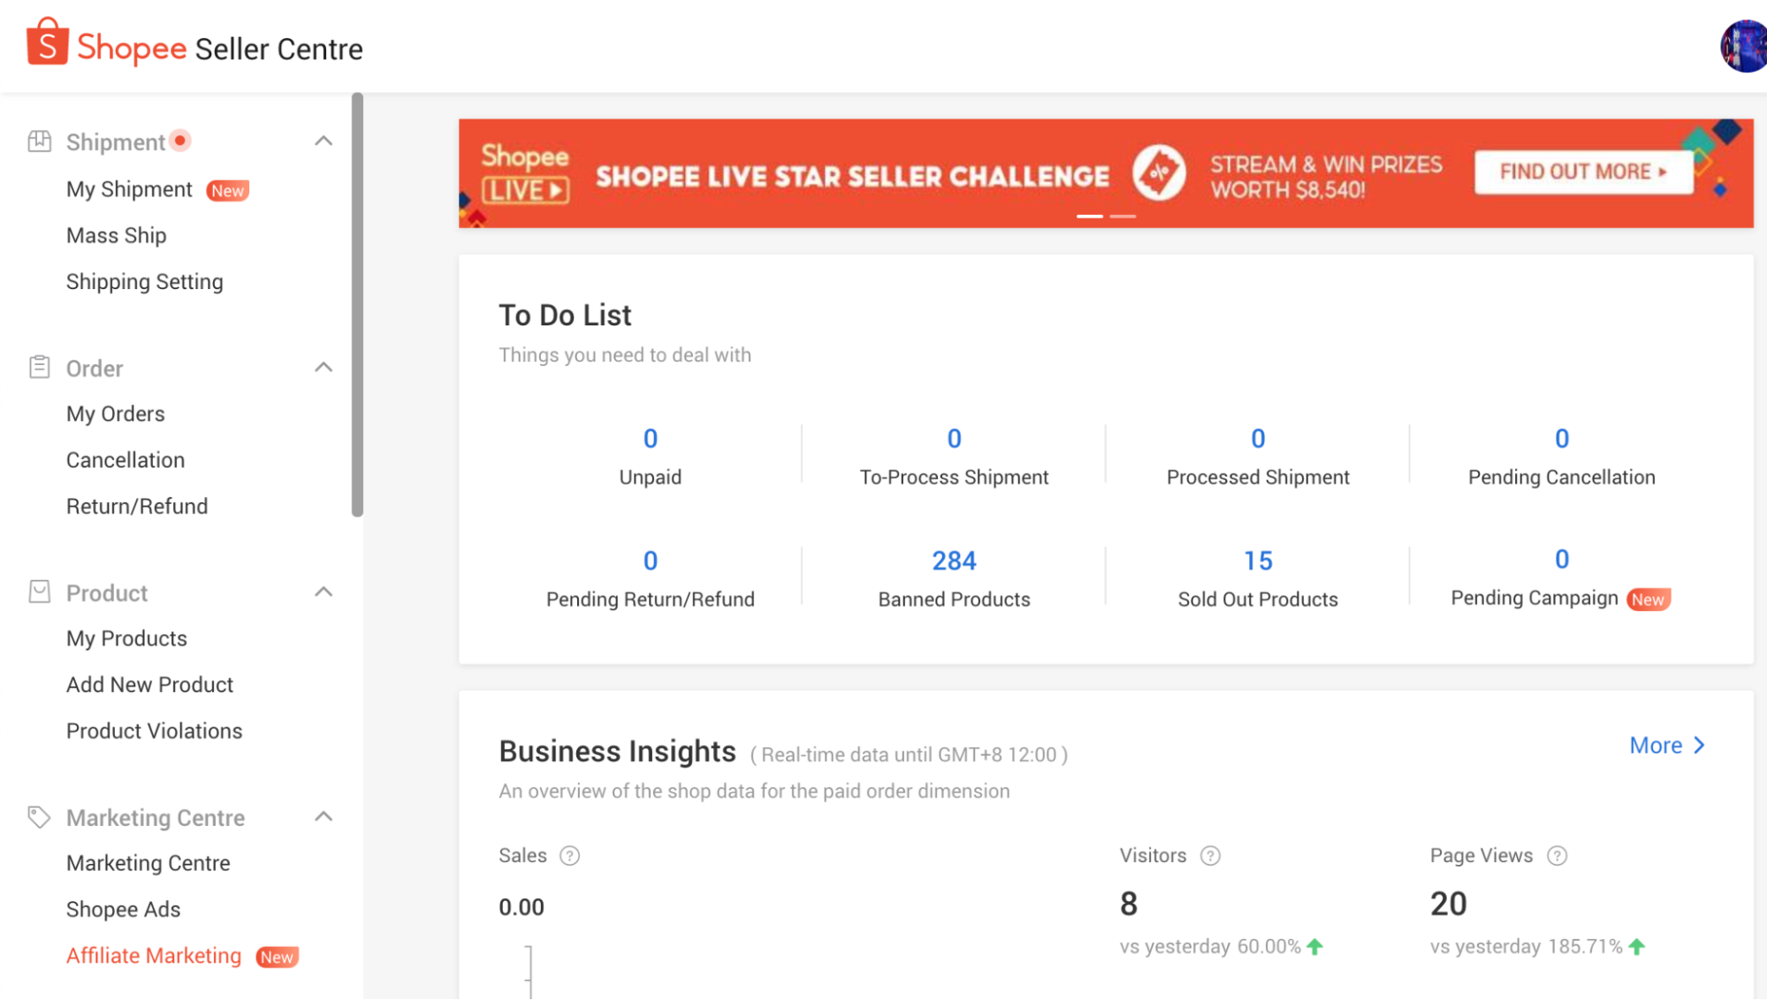Open Affiliate Marketing from the sidebar
1767x1000 pixels.
(x=153, y=955)
